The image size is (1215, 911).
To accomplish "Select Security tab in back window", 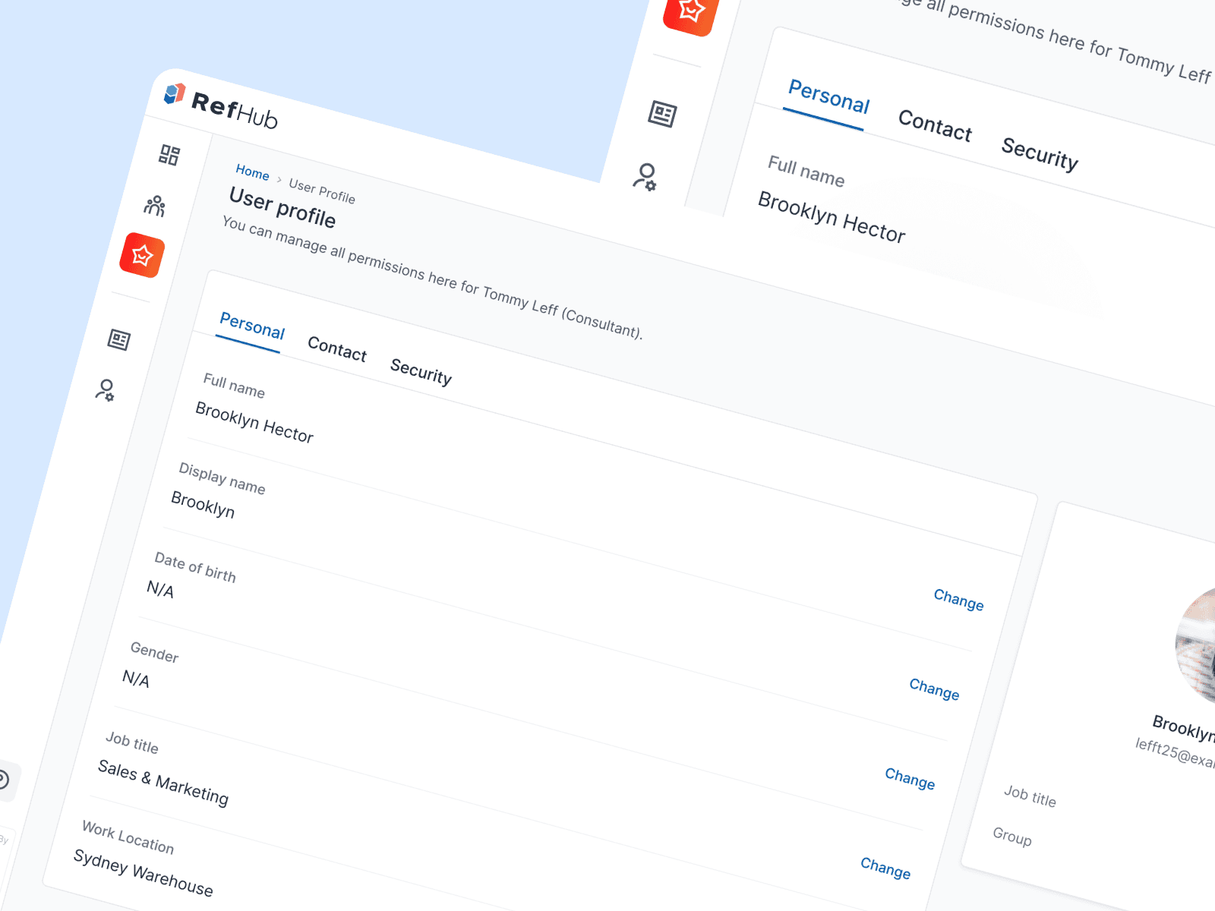I will coord(1040,154).
